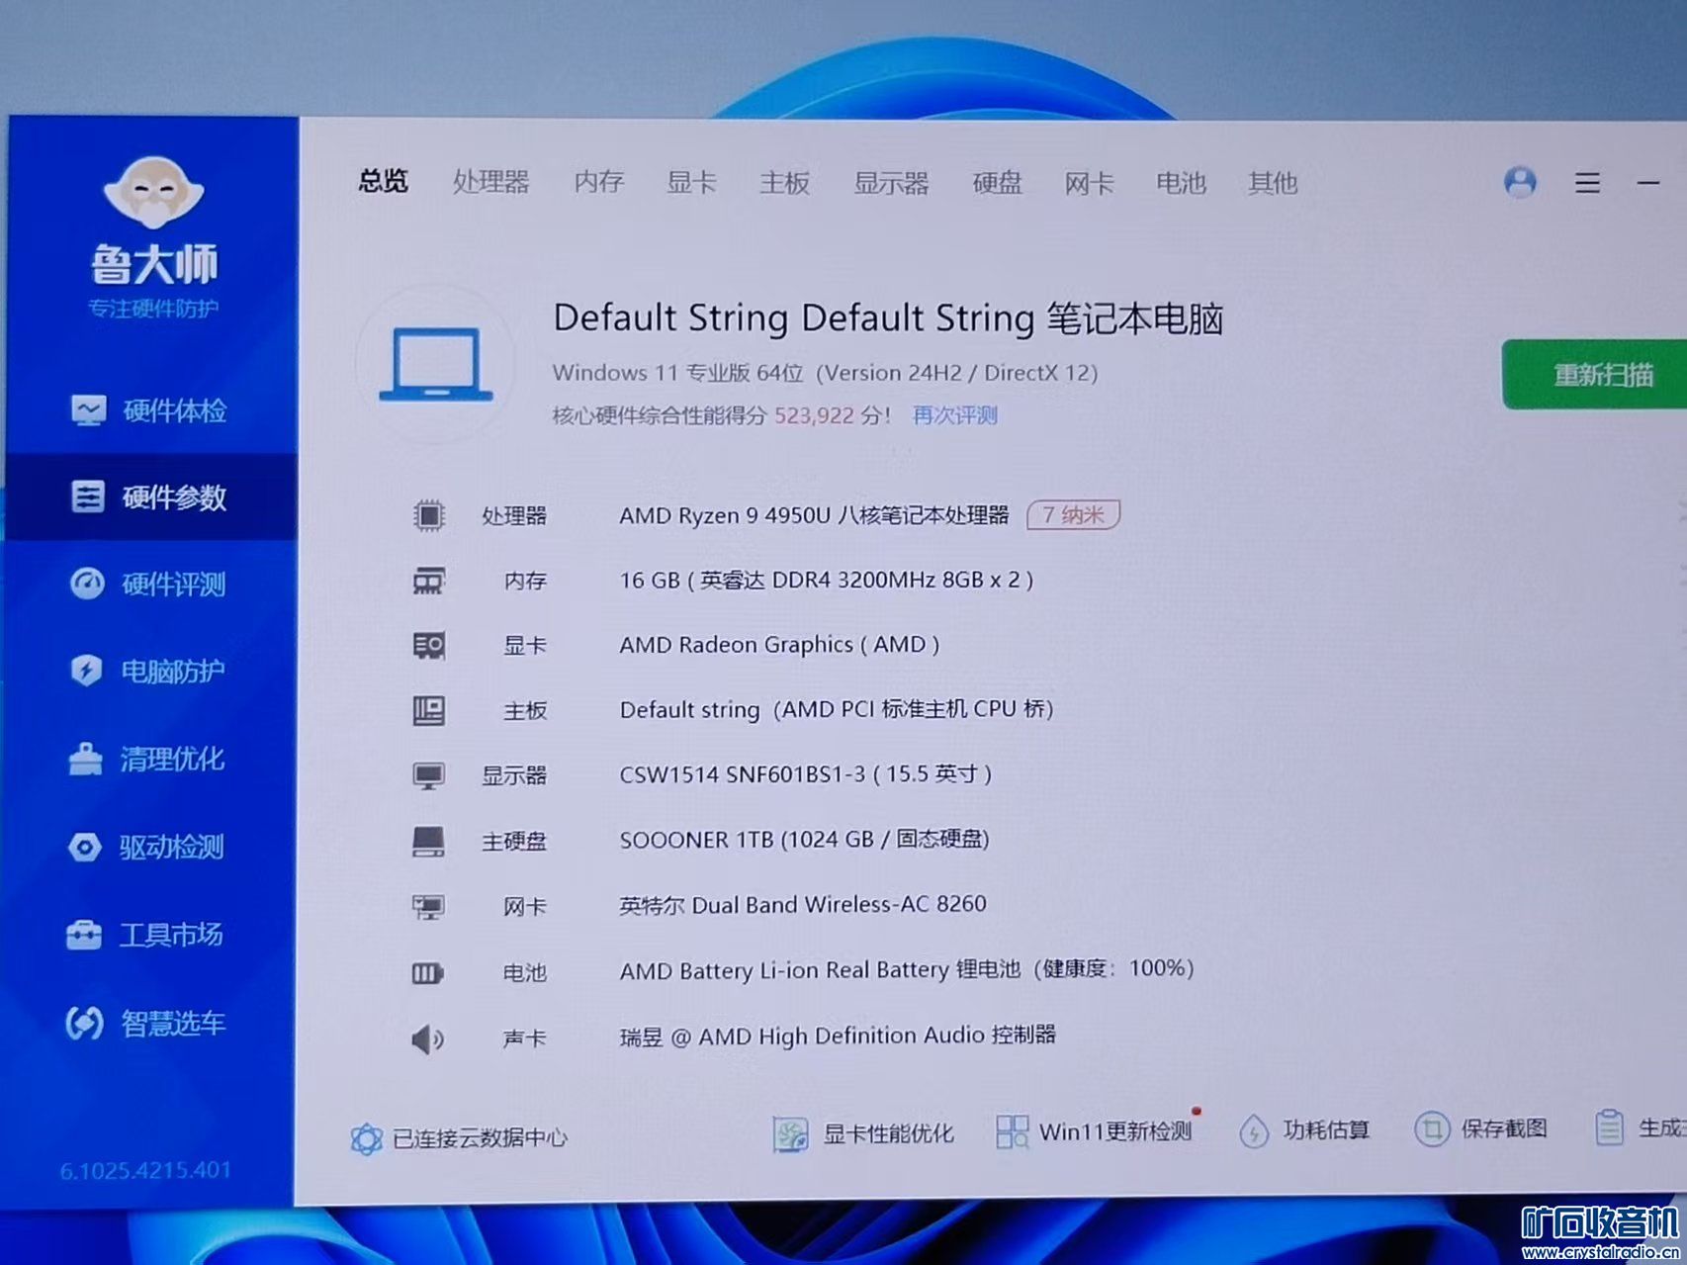Switch to the 显示器 tab
This screenshot has height=1265, width=1687.
891,183
